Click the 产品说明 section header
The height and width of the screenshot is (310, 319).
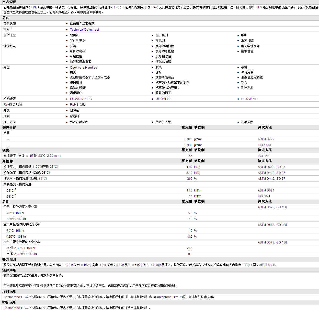[9, 2]
